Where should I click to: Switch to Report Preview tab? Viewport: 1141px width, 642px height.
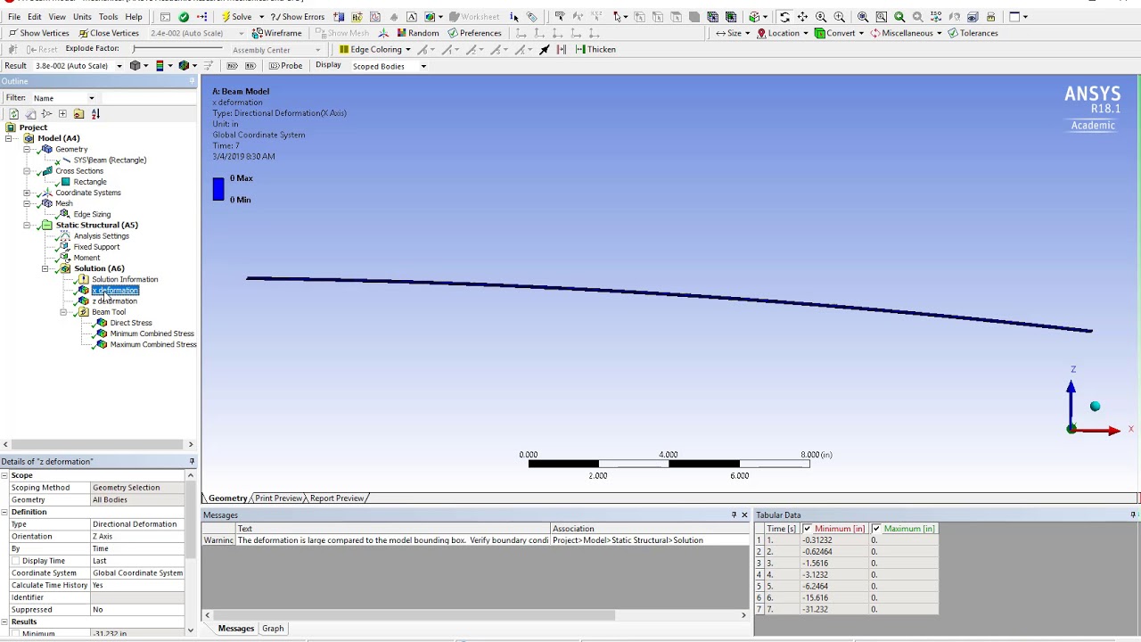(x=337, y=498)
